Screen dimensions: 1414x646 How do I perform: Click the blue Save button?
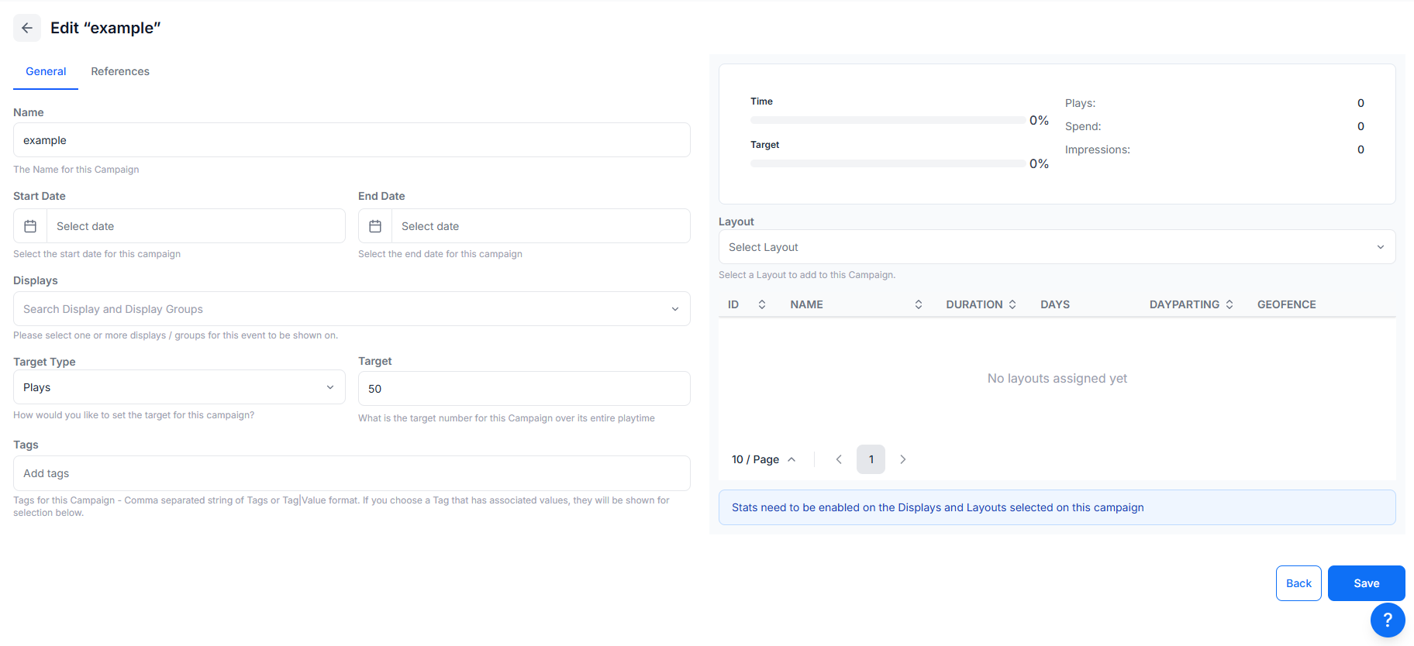pyautogui.click(x=1367, y=583)
